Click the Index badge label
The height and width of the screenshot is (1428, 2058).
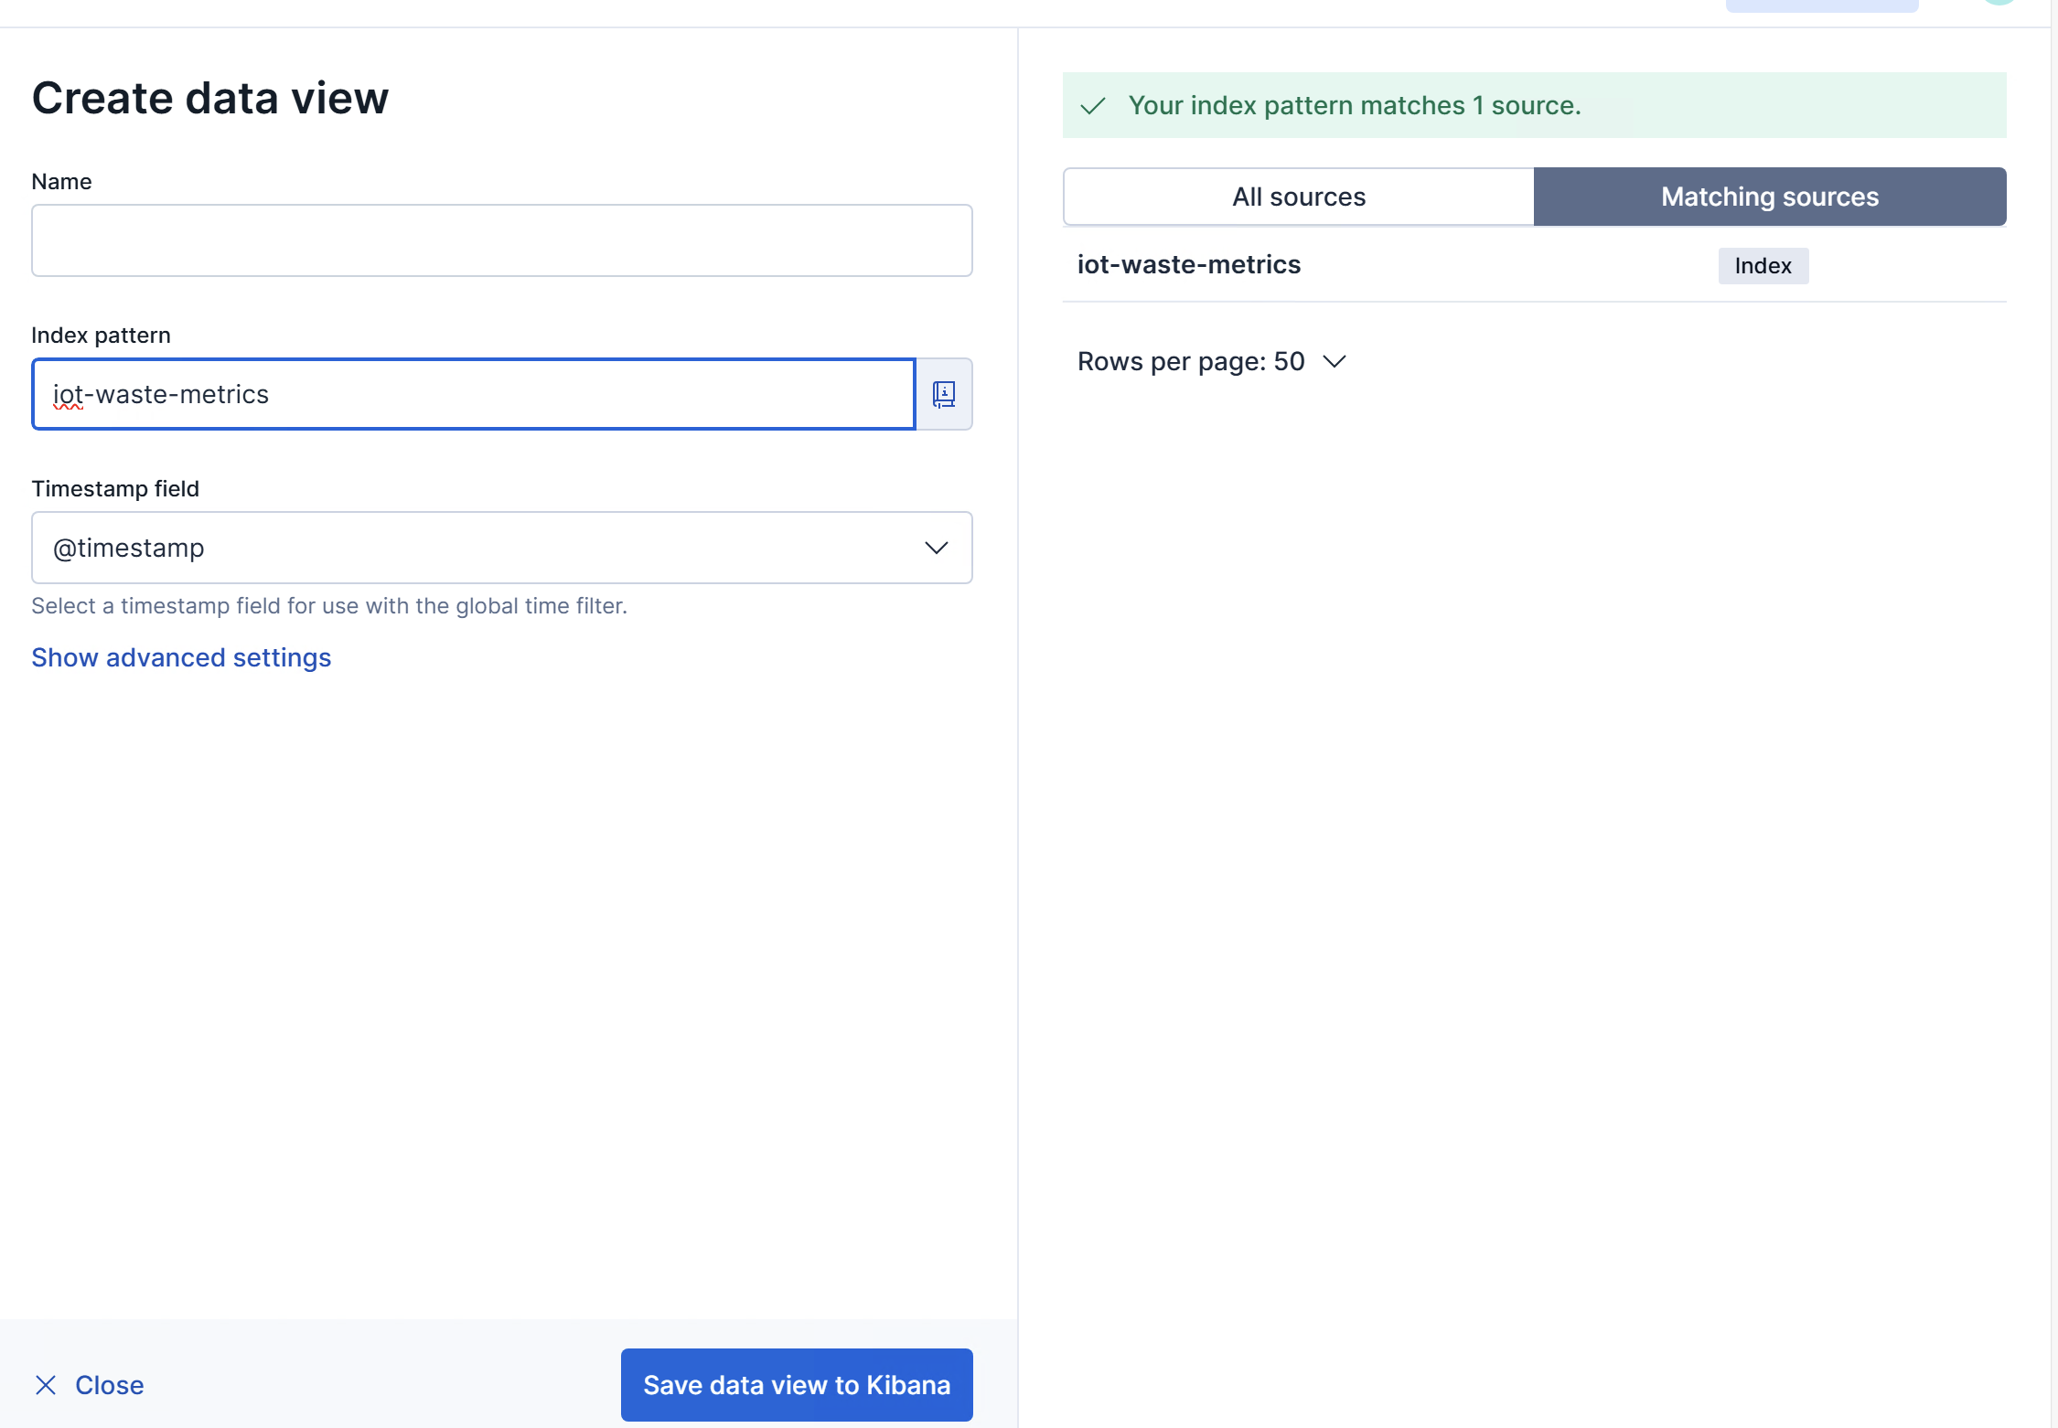(1762, 266)
